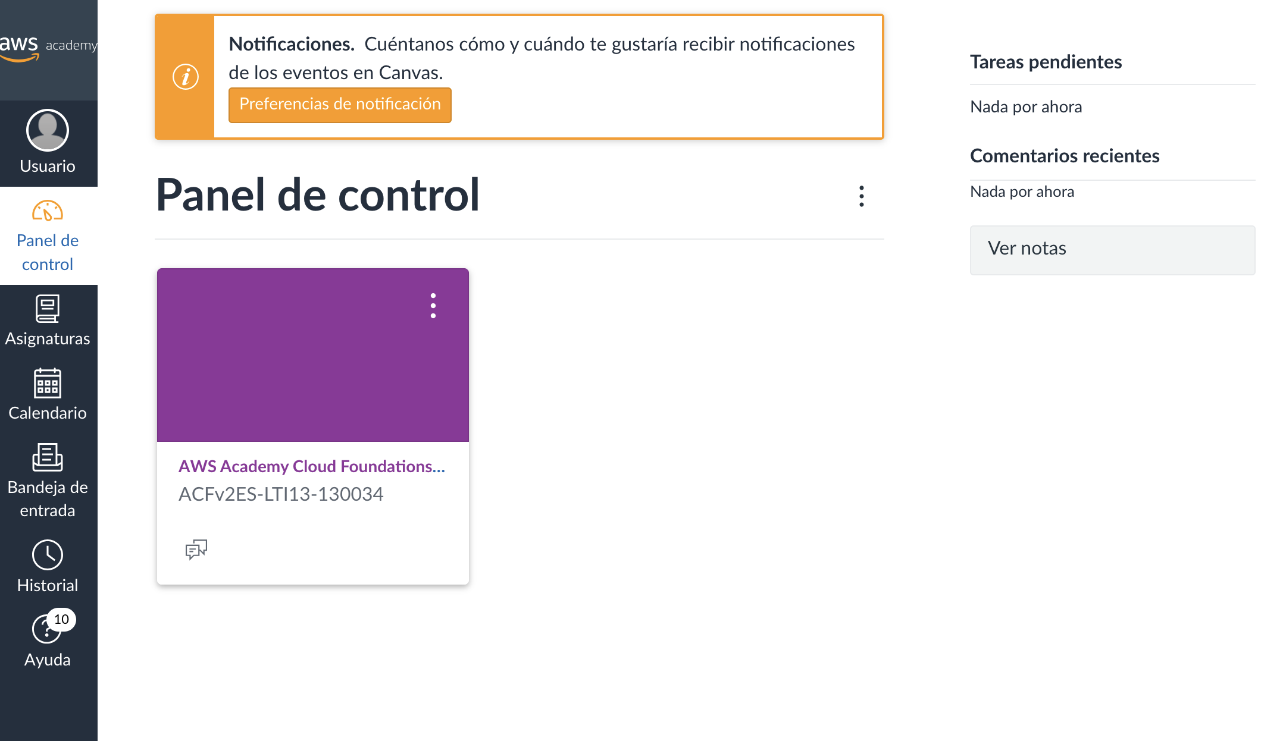Open the Panel de control options kebab menu
The image size is (1283, 741).
(861, 197)
